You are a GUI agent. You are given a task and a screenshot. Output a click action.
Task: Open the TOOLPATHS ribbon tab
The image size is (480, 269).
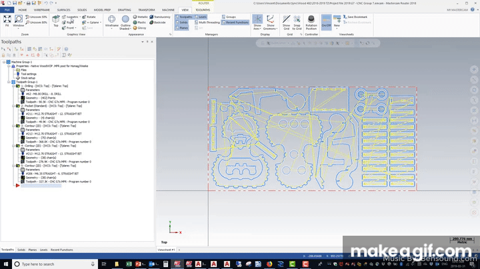pyautogui.click(x=203, y=10)
